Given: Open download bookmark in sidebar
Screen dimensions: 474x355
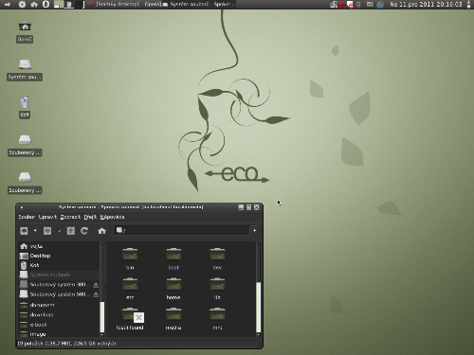Looking at the screenshot, I should tap(59, 314).
